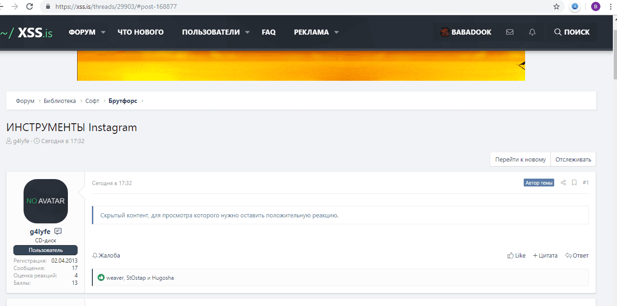Like the post with Like button
This screenshot has height=306, width=617.
[x=516, y=256]
